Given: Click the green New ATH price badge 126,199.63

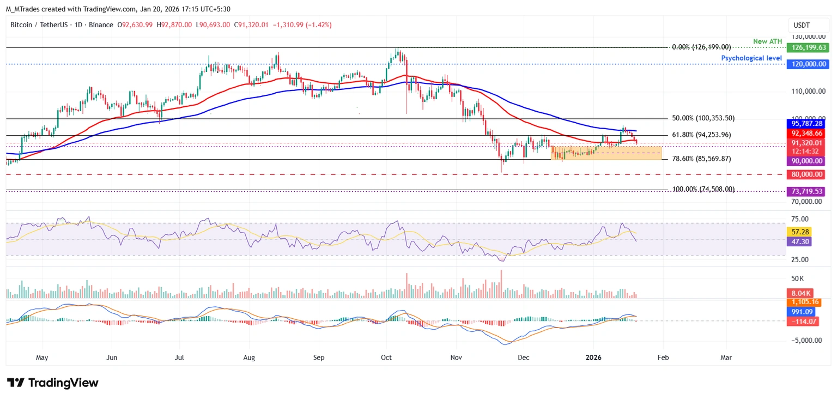Looking at the screenshot, I should pyautogui.click(x=806, y=47).
